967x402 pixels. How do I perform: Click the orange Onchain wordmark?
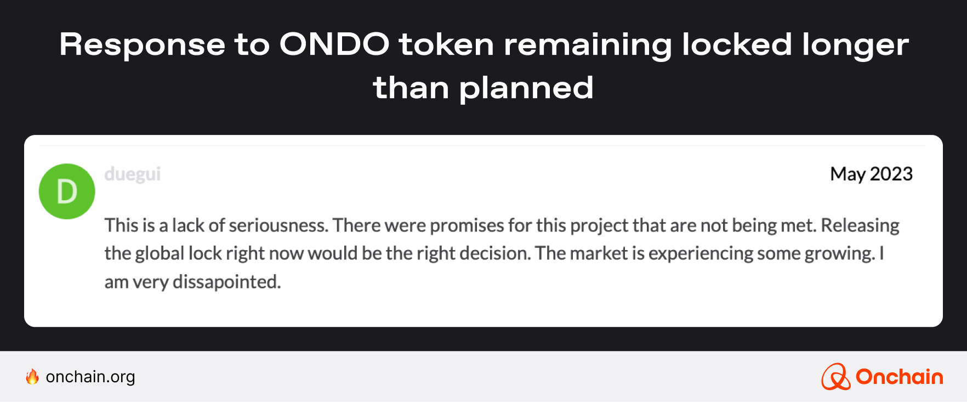(899, 377)
